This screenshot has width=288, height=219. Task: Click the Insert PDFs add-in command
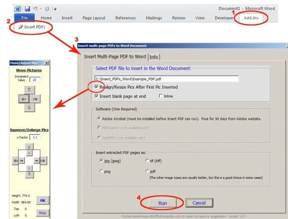[32, 27]
